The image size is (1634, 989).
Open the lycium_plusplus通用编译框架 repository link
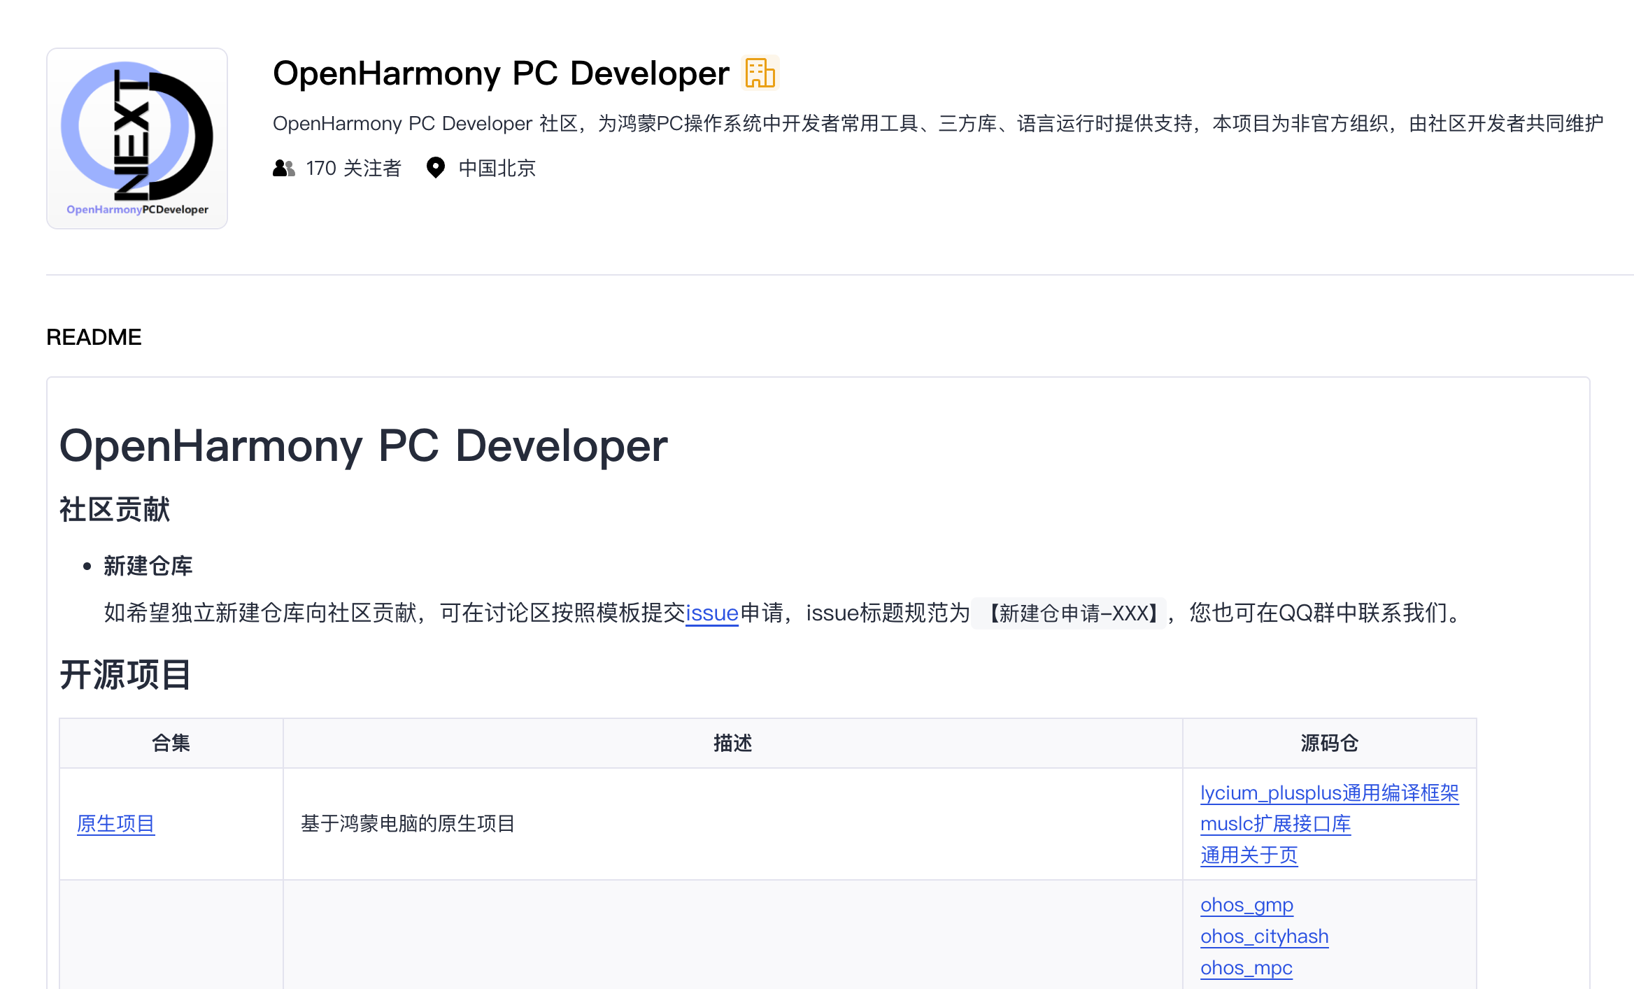click(x=1329, y=792)
